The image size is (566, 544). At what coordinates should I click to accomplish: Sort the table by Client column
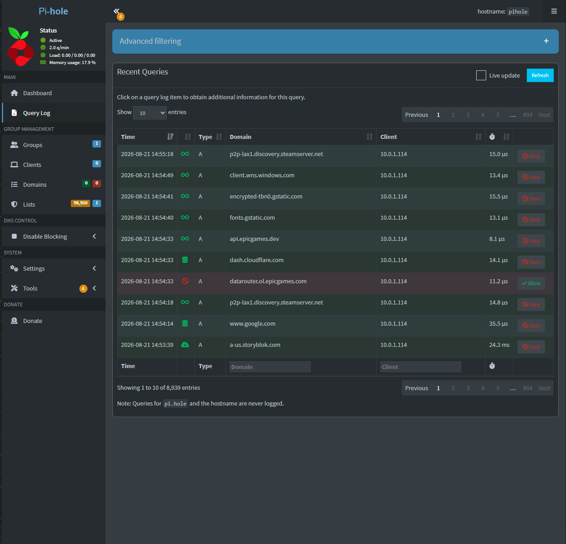pyautogui.click(x=431, y=137)
